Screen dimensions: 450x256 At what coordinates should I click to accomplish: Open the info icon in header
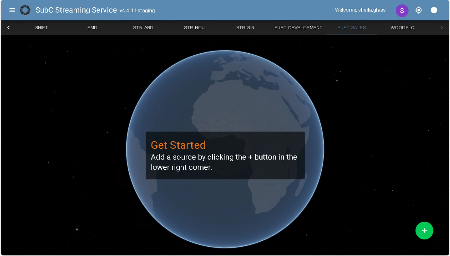(x=434, y=10)
